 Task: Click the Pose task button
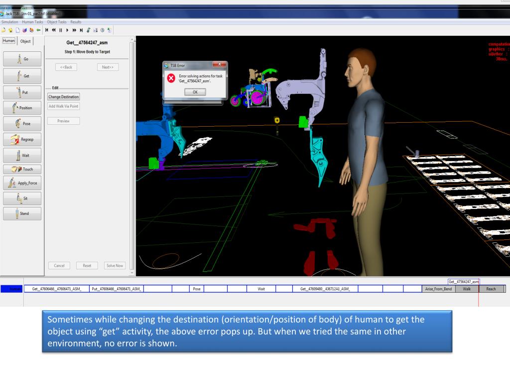pos(22,124)
